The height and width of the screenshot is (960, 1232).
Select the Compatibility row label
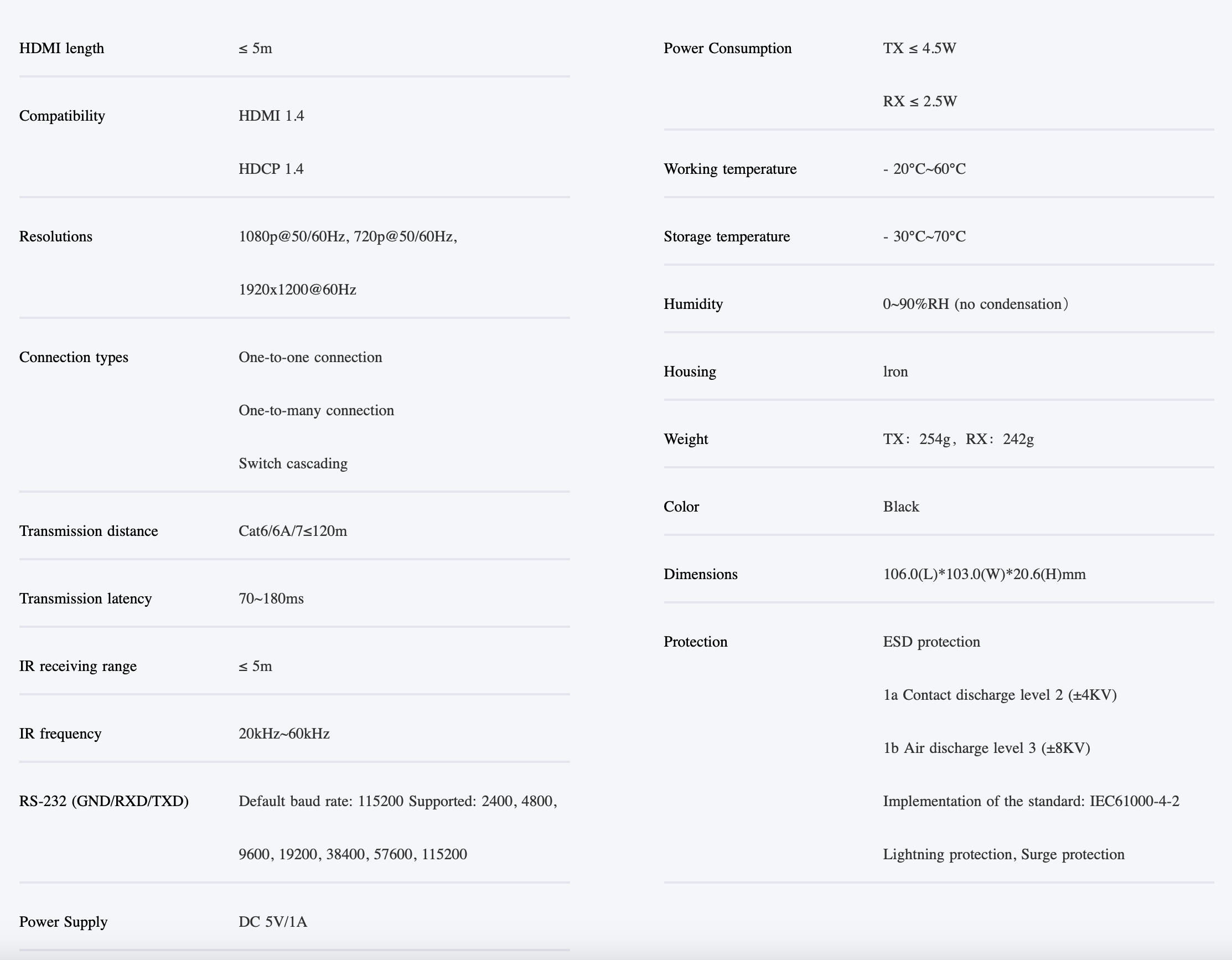tap(62, 116)
